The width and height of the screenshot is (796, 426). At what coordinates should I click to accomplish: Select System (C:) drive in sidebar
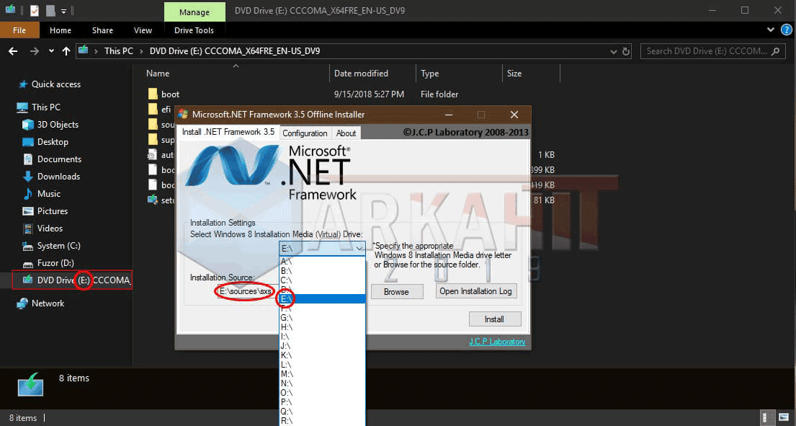pyautogui.click(x=58, y=245)
